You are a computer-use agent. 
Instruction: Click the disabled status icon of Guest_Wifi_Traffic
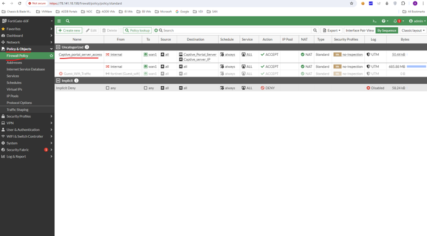61,74
